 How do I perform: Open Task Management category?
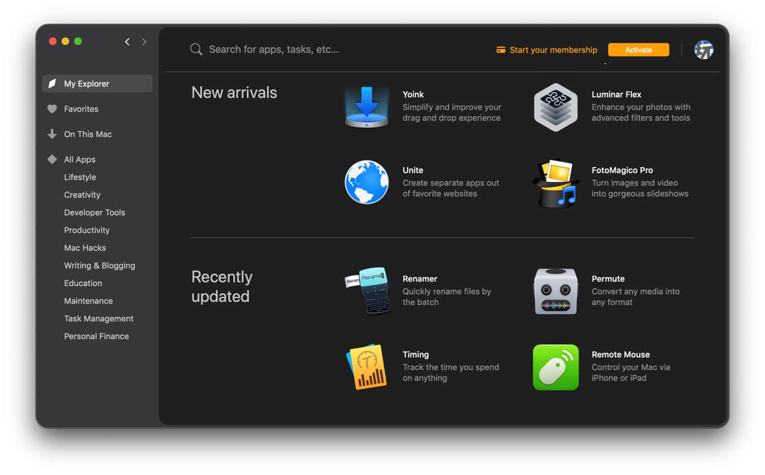[98, 318]
